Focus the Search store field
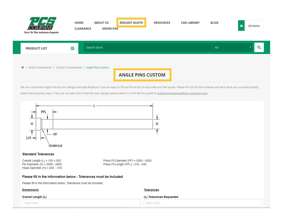 click(147, 48)
